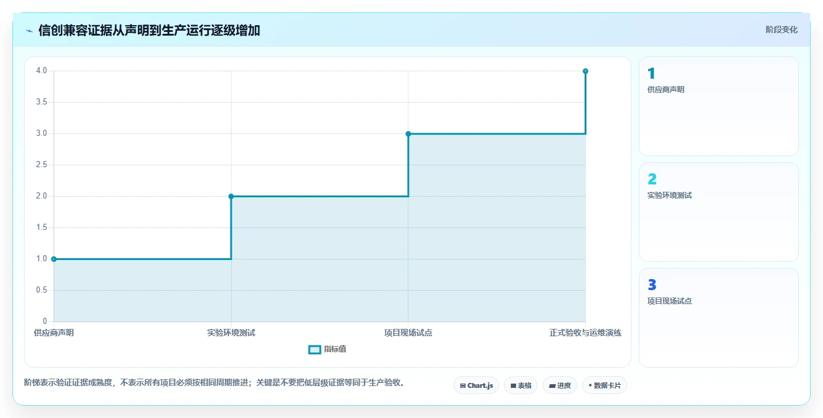Click the large number 3 in third card
This screenshot has width=823, height=418.
(652, 285)
